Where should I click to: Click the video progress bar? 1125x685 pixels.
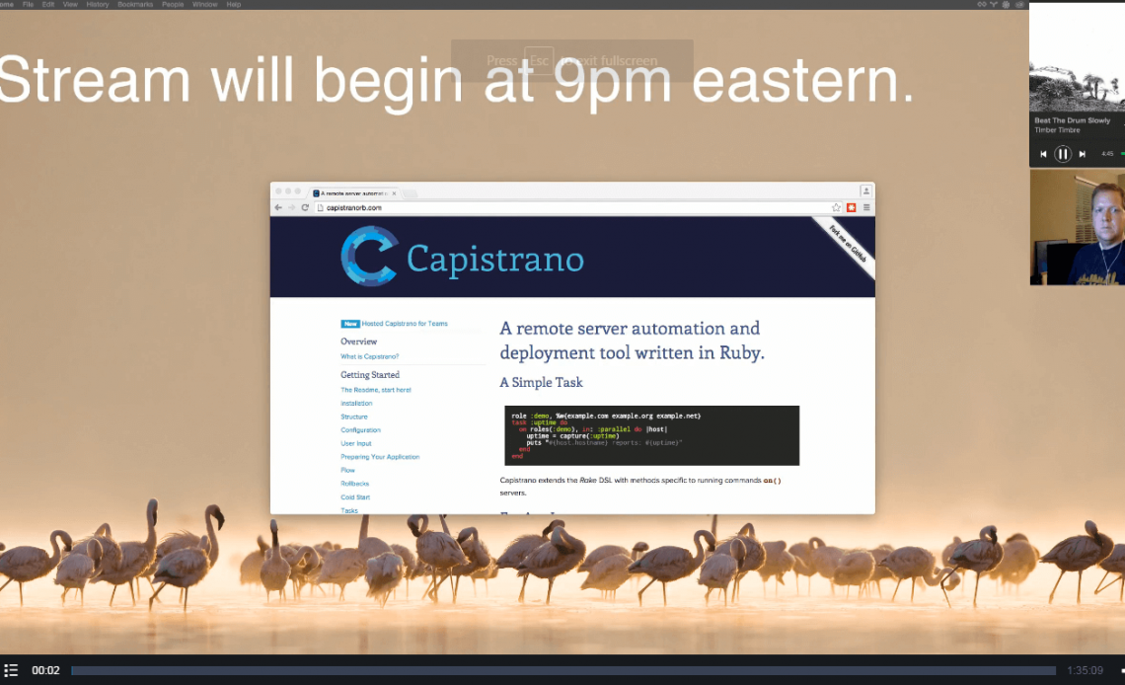click(562, 671)
